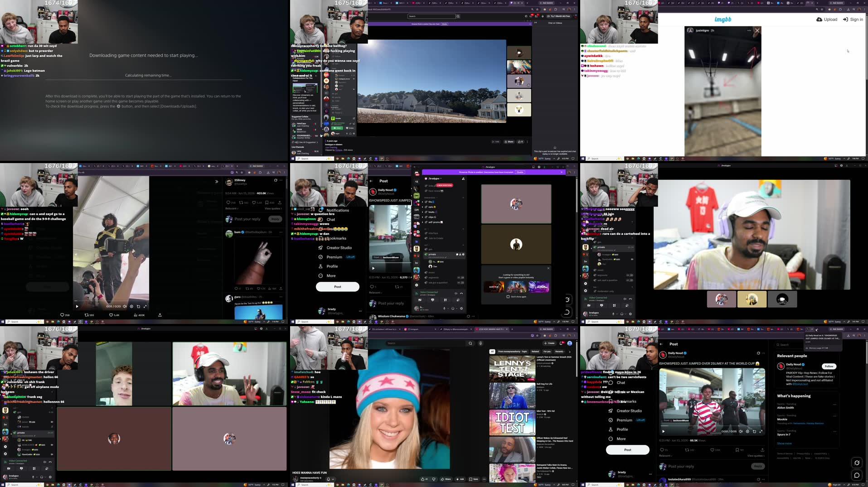Open the floating messages icon on the full X page
The width and height of the screenshot is (868, 487).
(857, 475)
